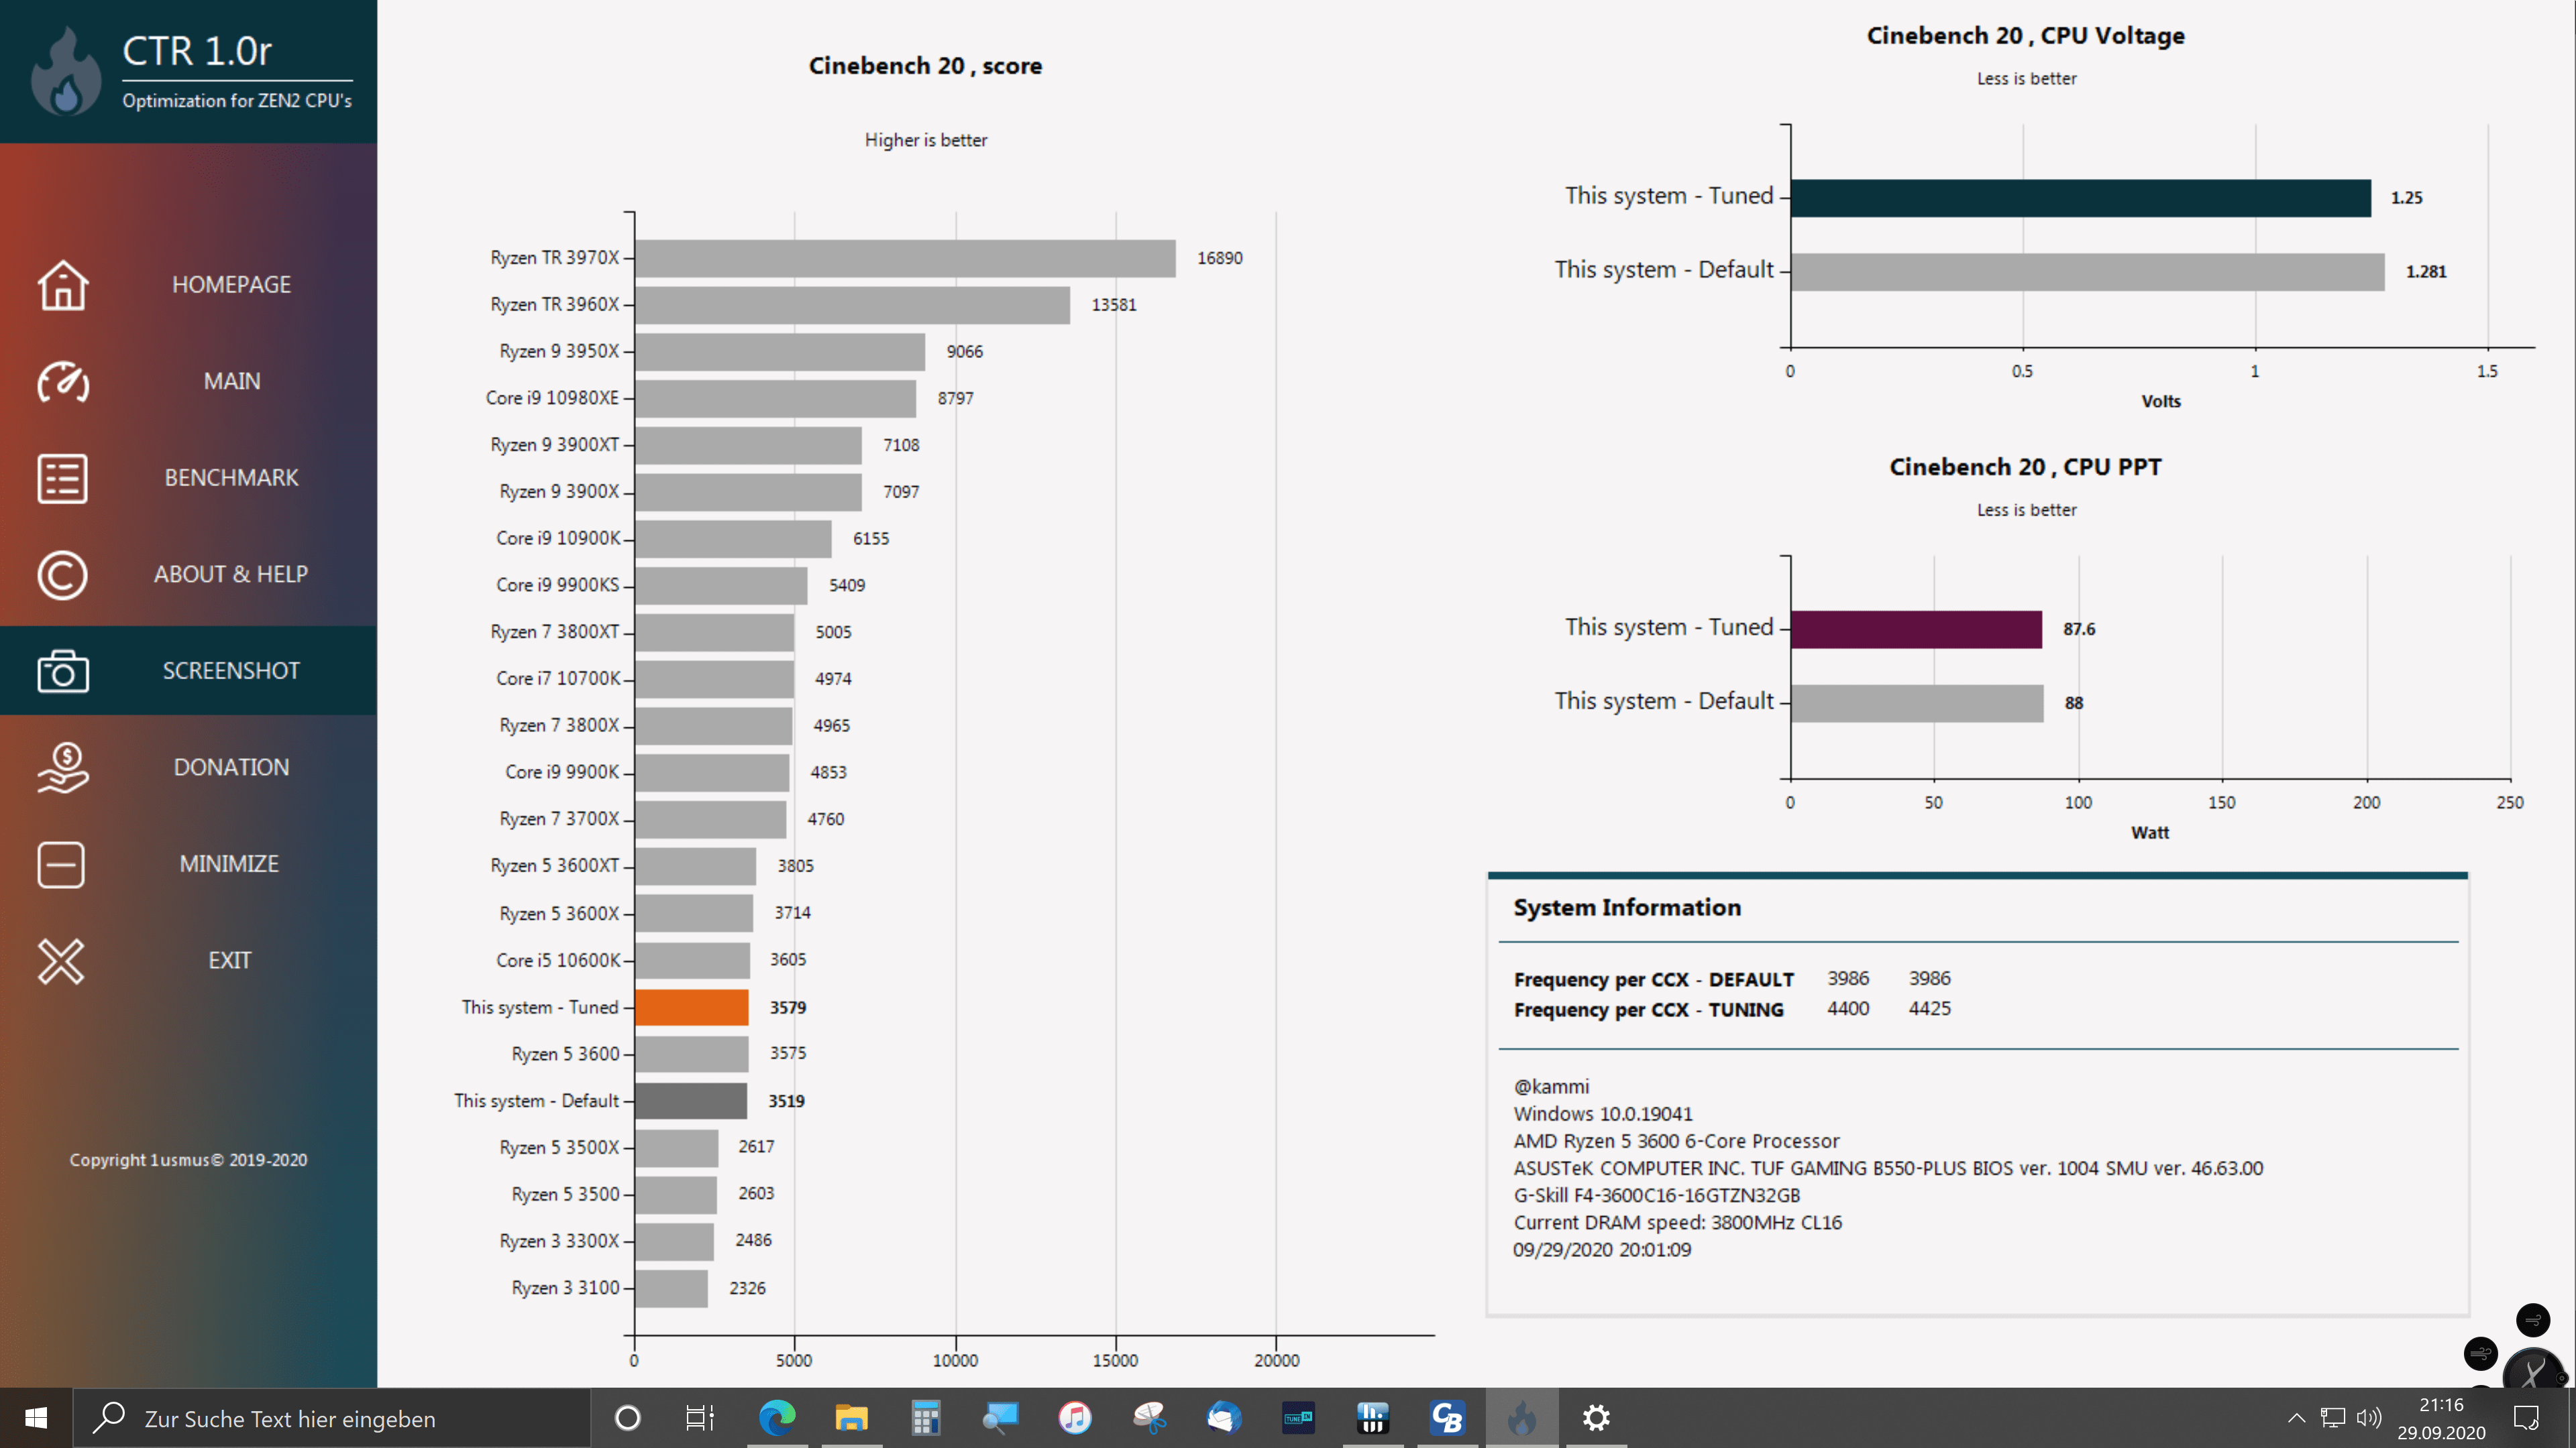Launch Microsoft Edge from the taskbar

[x=777, y=1417]
